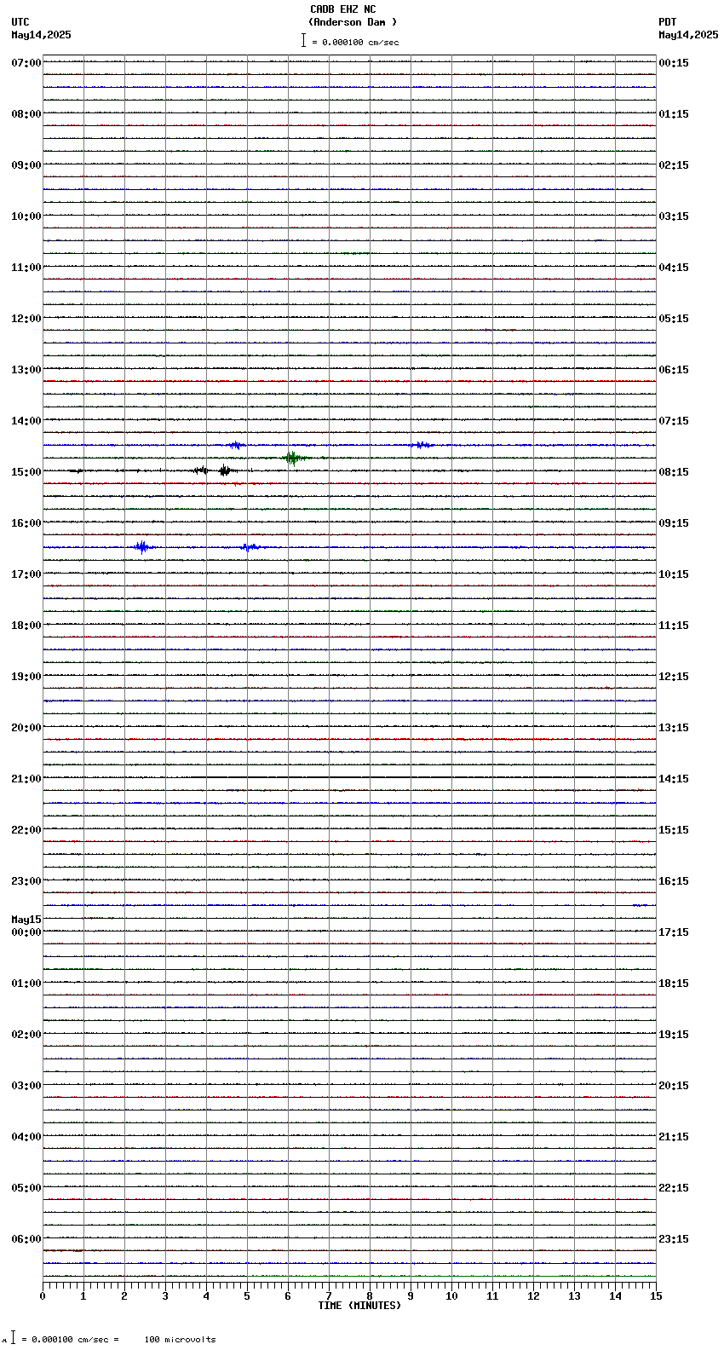
Task: Click the '12:00' UTC time label
Action: click(x=26, y=319)
